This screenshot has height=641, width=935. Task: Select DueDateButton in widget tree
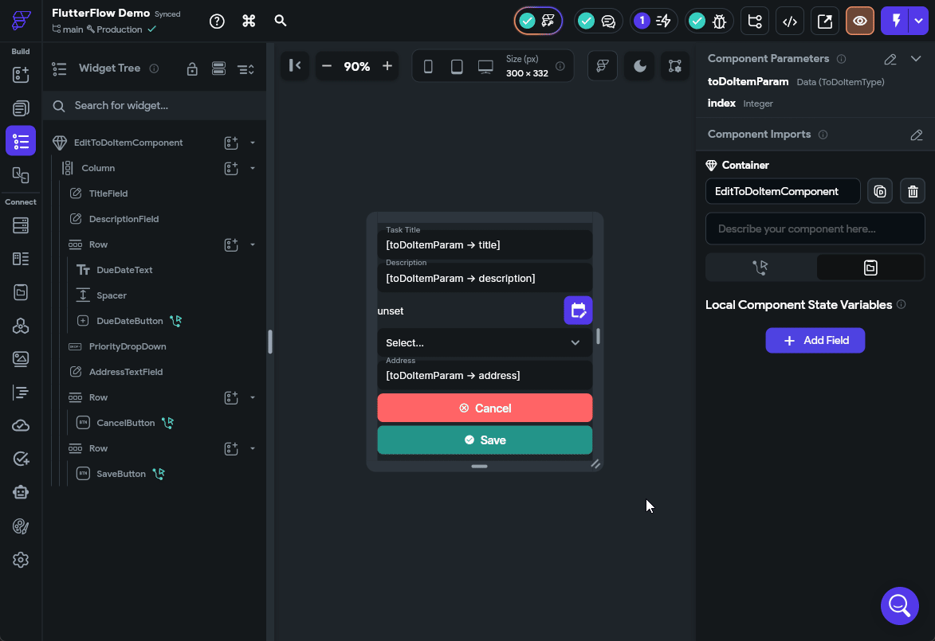tap(129, 321)
